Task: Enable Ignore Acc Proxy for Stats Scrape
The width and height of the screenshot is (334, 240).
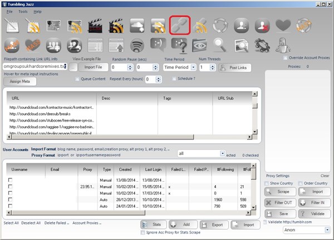Action: pos(143,233)
